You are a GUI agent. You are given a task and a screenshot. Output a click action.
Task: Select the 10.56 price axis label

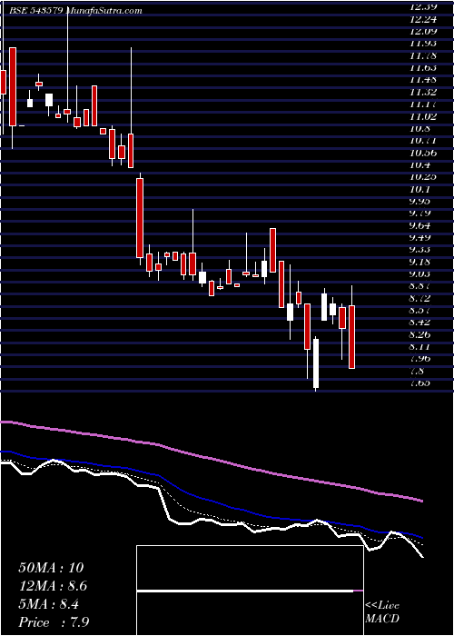pos(423,153)
